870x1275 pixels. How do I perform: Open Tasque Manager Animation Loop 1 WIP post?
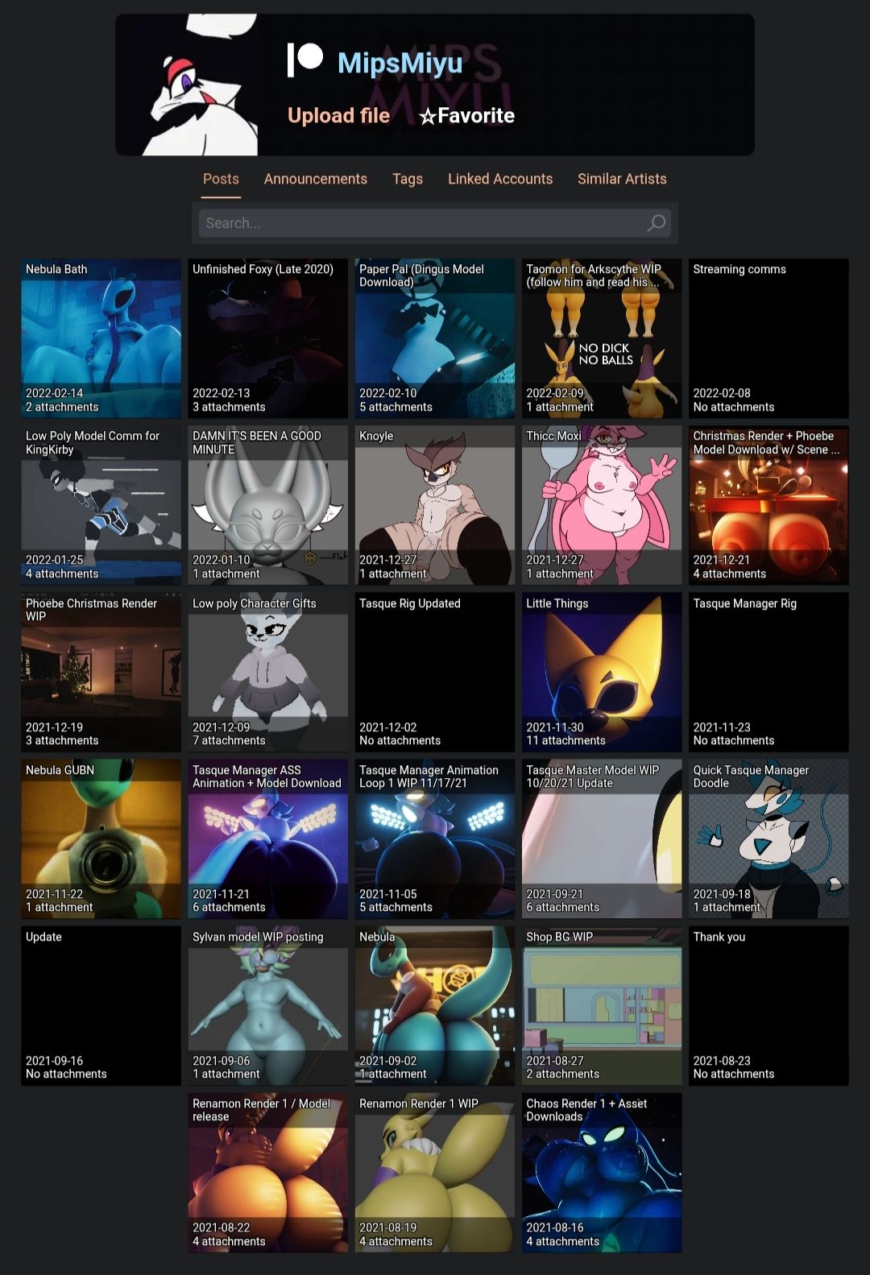(x=435, y=838)
